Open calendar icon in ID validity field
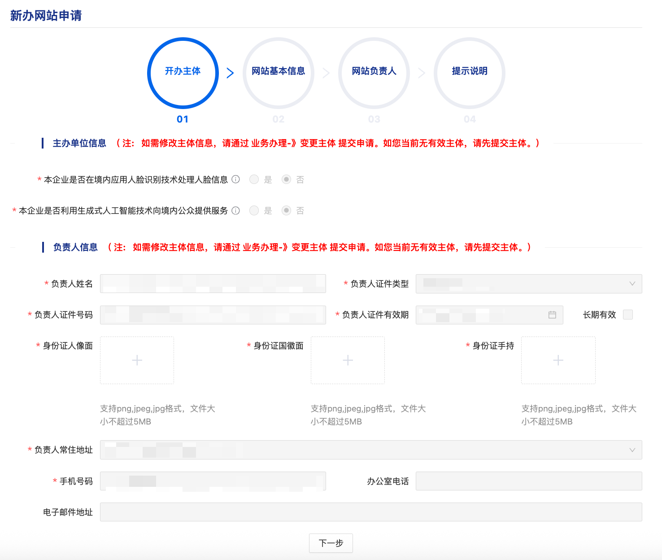Screen dimensions: 662x560 (x=552, y=315)
